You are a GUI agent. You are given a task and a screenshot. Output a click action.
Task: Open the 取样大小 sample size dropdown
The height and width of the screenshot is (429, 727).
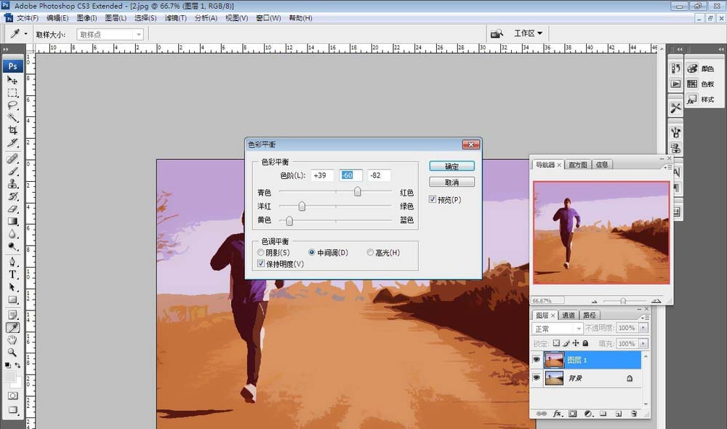[110, 34]
